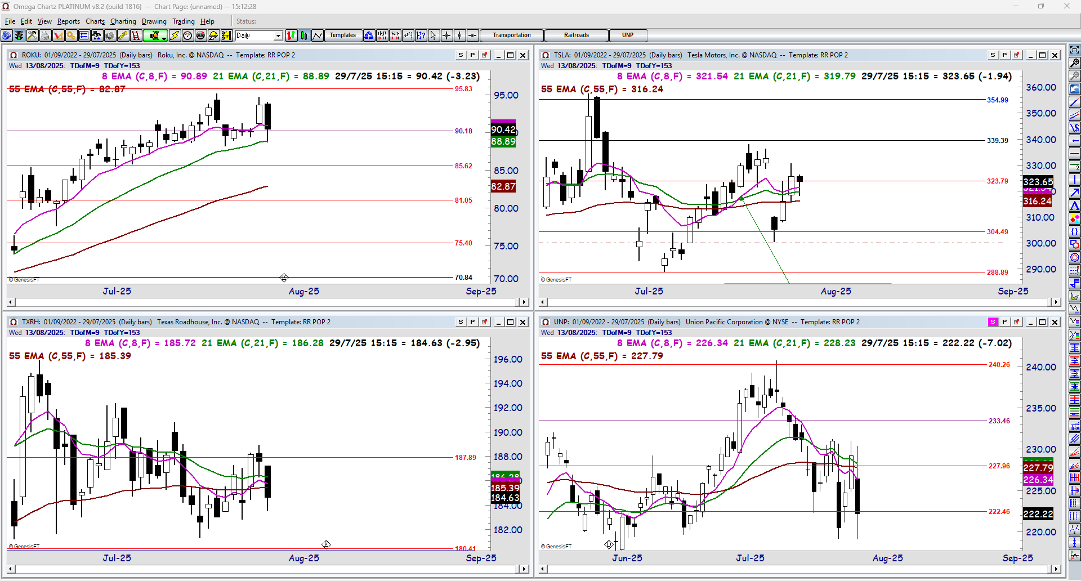The image size is (1081, 581).
Task: Click the 354.99 level label on TSLA chart
Action: click(998, 100)
